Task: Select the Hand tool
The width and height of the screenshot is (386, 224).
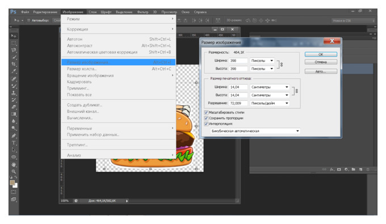Action: 14,164
